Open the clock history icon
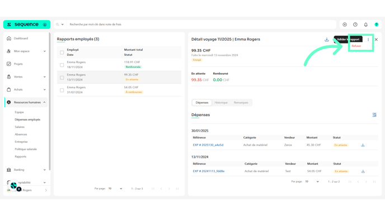 (355, 25)
